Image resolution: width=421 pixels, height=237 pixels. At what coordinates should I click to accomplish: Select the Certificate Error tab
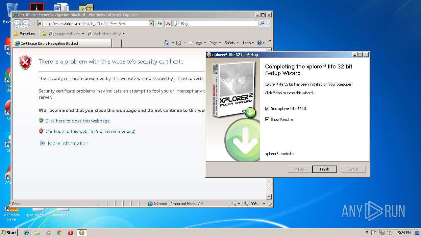62,43
